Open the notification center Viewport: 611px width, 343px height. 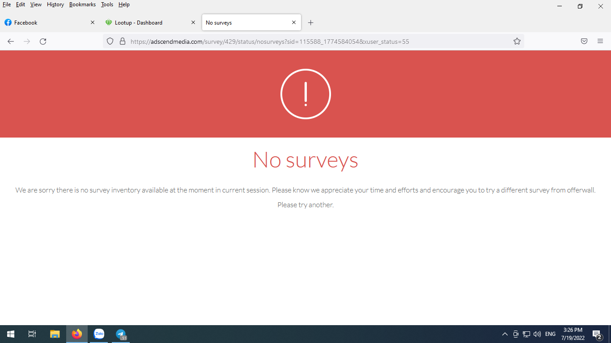pos(597,334)
